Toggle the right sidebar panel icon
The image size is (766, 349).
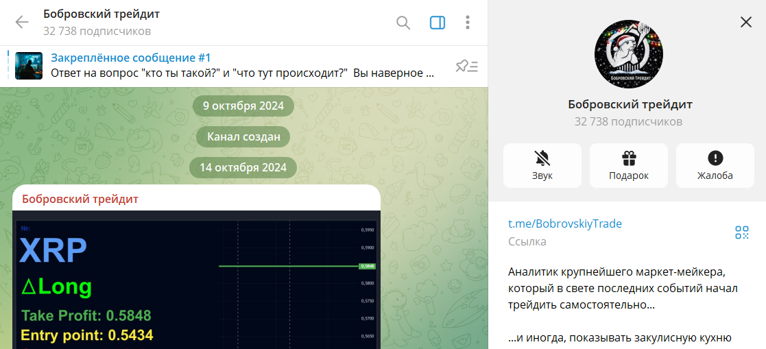(x=438, y=23)
